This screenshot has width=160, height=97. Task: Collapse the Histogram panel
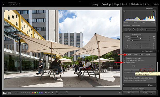[x=155, y=8]
